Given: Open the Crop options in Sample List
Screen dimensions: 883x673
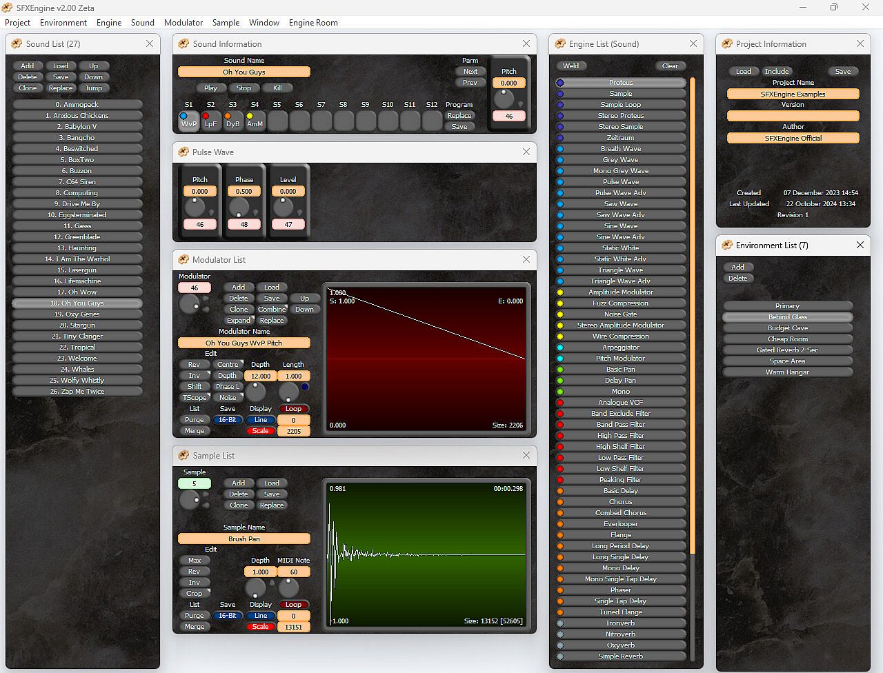Looking at the screenshot, I should click(194, 594).
